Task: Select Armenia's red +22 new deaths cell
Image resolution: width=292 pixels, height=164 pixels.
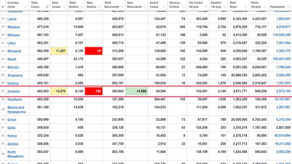Action: coord(94,91)
